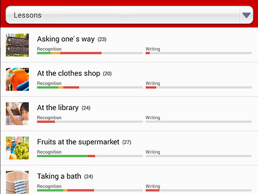Viewport: 258px width, 194px height.
Task: Open the Lessons dropdown arrow
Action: click(246, 15)
